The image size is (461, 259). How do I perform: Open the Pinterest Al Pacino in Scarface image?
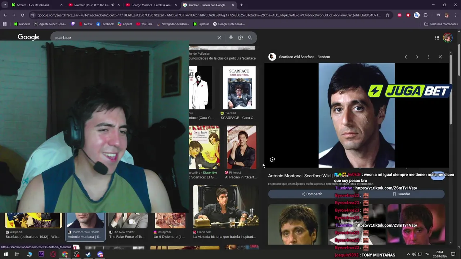pos(241,152)
